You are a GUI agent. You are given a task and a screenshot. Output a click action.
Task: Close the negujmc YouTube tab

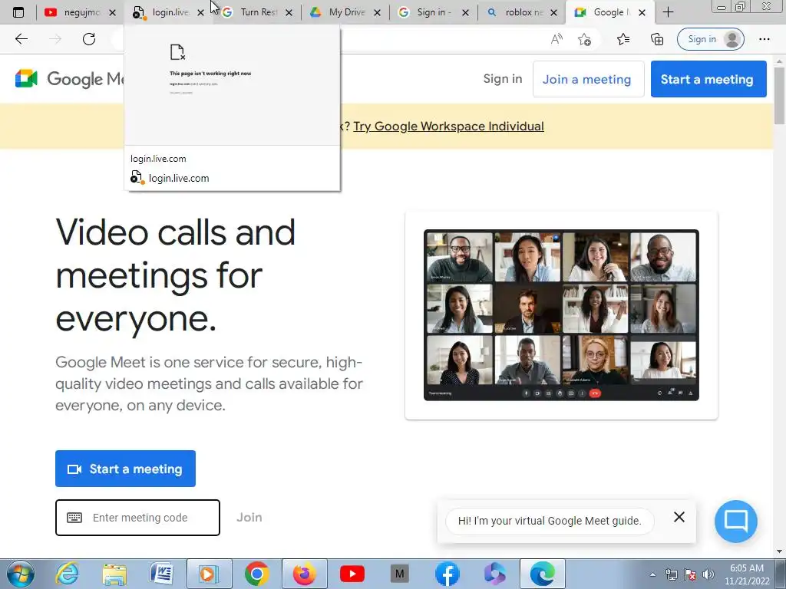pos(113,12)
